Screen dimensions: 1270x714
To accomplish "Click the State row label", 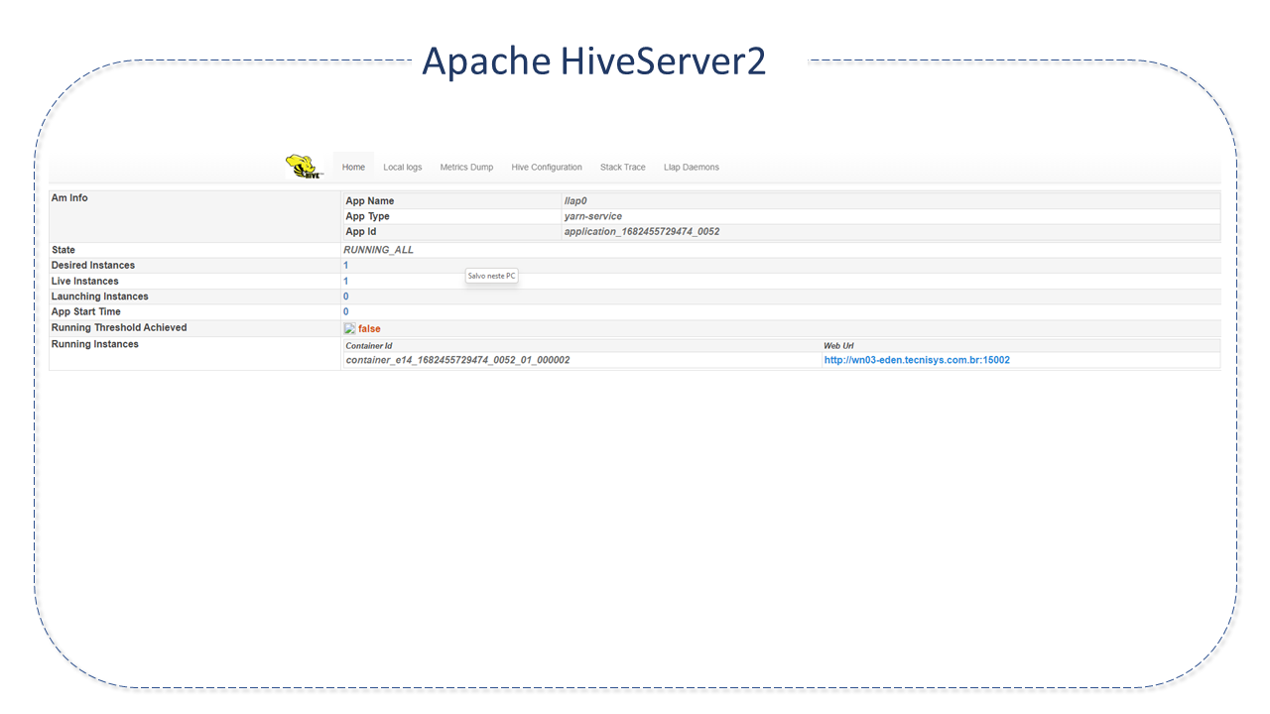I will 63,250.
